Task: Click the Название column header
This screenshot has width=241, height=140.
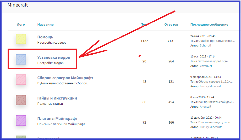Action: point(46,25)
